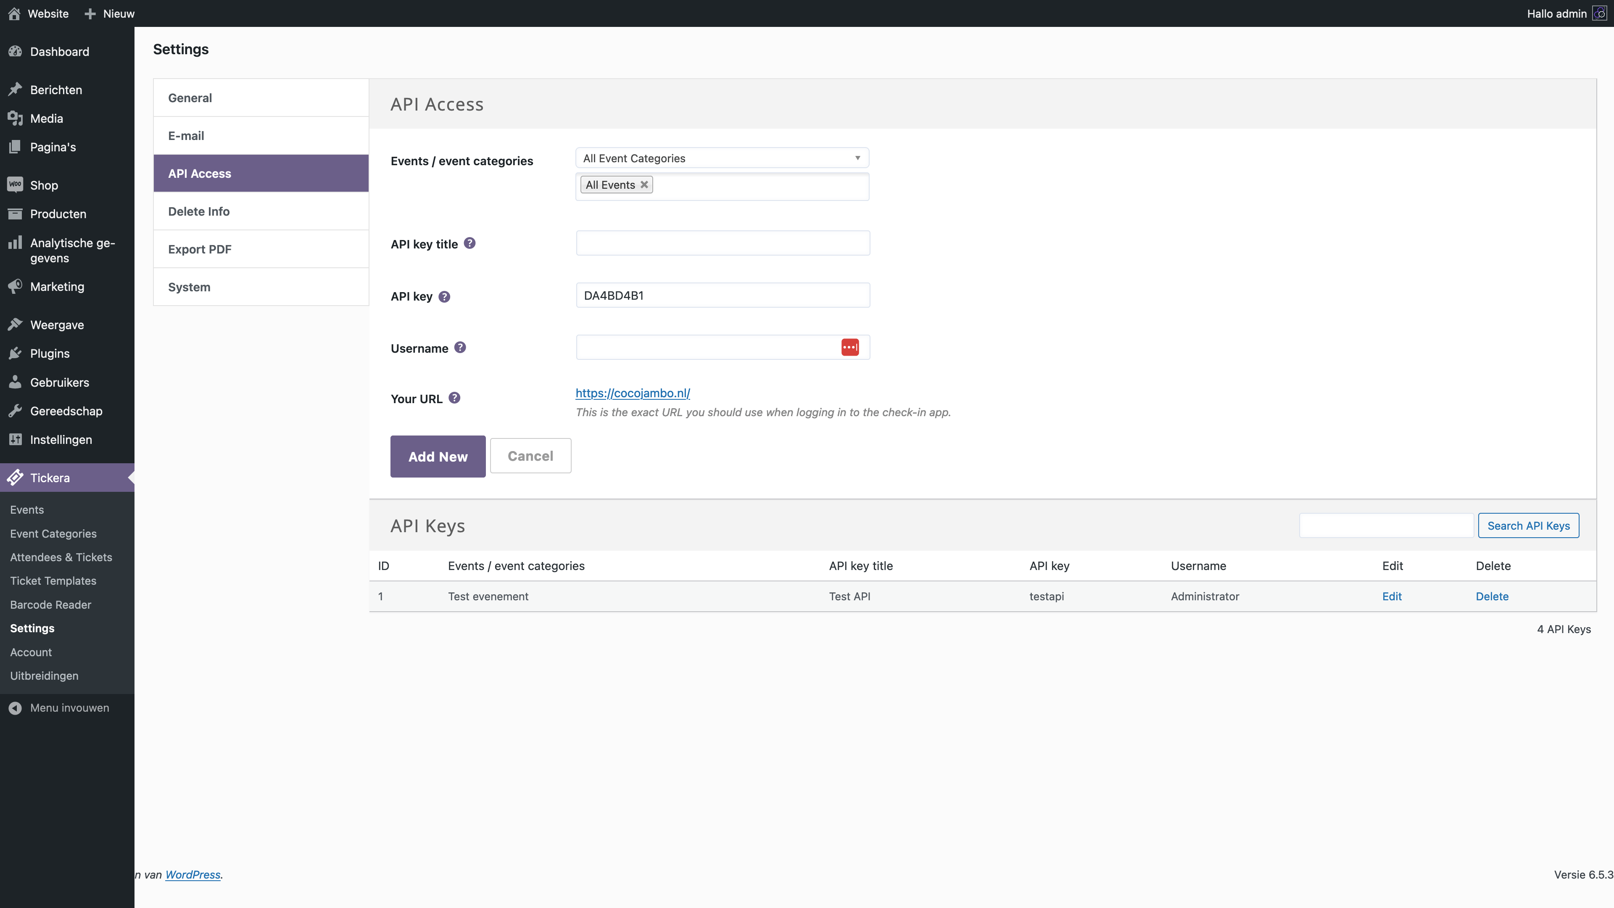This screenshot has width=1614, height=908.
Task: Focus the API key field with DA4BD4B1
Action: tap(723, 295)
